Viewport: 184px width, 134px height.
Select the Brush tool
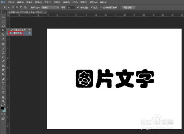click(x=3, y=48)
